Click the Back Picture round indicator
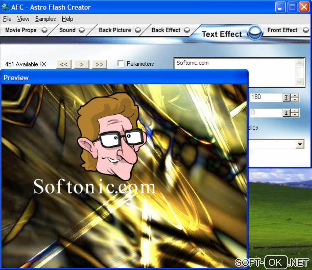 [138, 30]
